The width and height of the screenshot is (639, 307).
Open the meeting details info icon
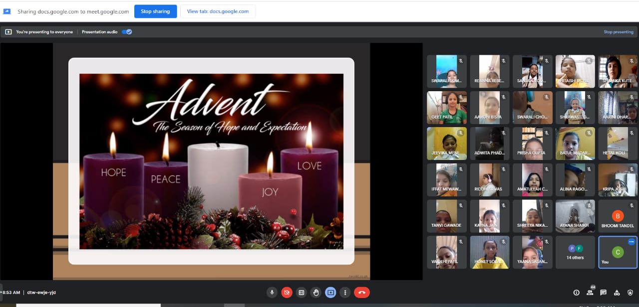click(x=577, y=293)
